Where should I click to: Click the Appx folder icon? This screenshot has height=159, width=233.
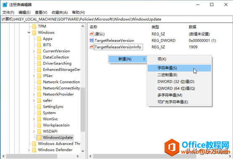point(39,39)
